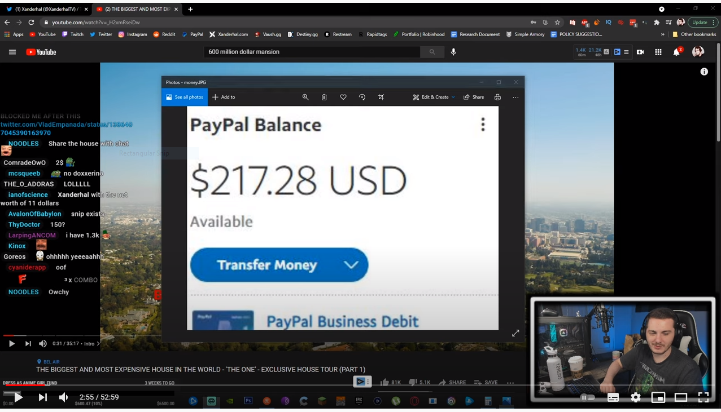Click the Chrome Update button
The height and width of the screenshot is (412, 721).
pos(702,22)
